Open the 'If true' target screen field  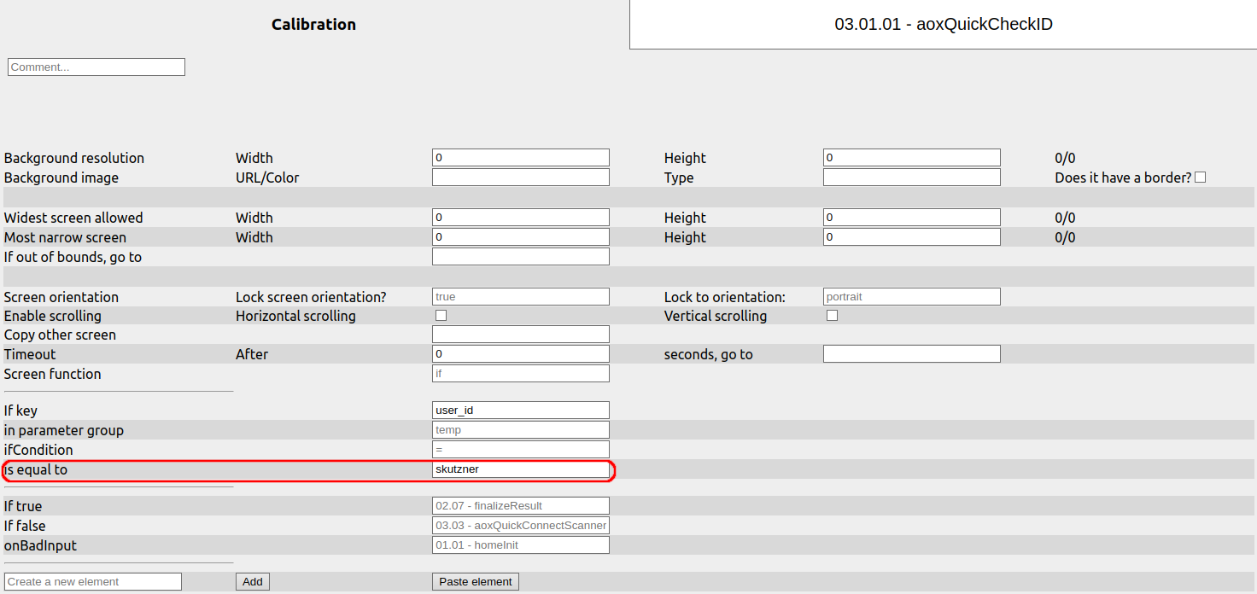pyautogui.click(x=520, y=506)
